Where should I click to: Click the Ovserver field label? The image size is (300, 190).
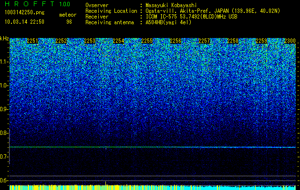point(97,5)
